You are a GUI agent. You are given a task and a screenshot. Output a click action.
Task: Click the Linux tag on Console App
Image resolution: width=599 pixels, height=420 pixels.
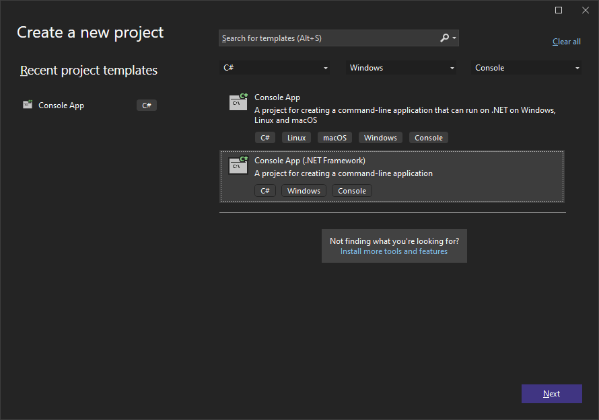click(296, 138)
